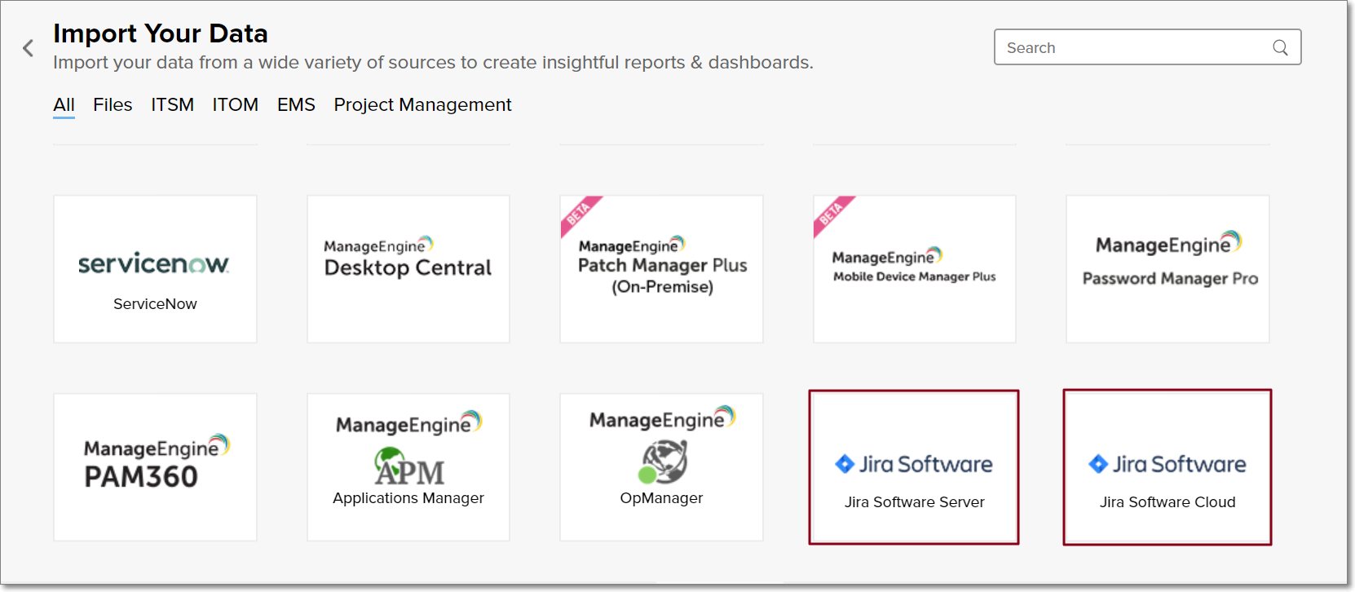Select the Jira Software Cloud label

pos(1167,502)
